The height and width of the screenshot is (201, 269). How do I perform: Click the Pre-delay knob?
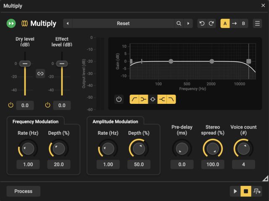click(182, 149)
